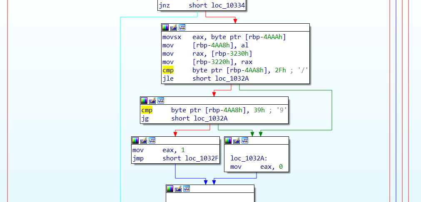Click the 'al' register operand
The image size is (421, 202).
[245, 45]
